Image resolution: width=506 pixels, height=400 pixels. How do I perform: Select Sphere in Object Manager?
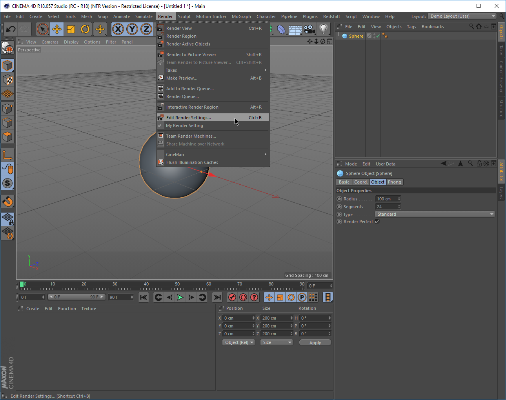(x=356, y=36)
